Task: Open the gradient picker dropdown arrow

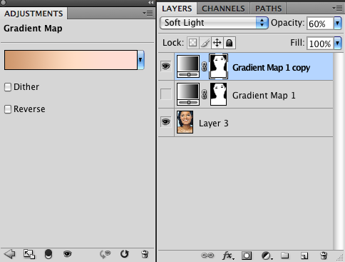Action: (140, 60)
